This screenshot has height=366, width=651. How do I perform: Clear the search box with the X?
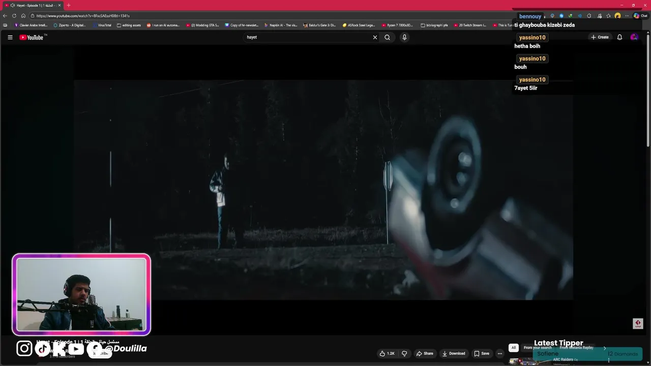(375, 37)
